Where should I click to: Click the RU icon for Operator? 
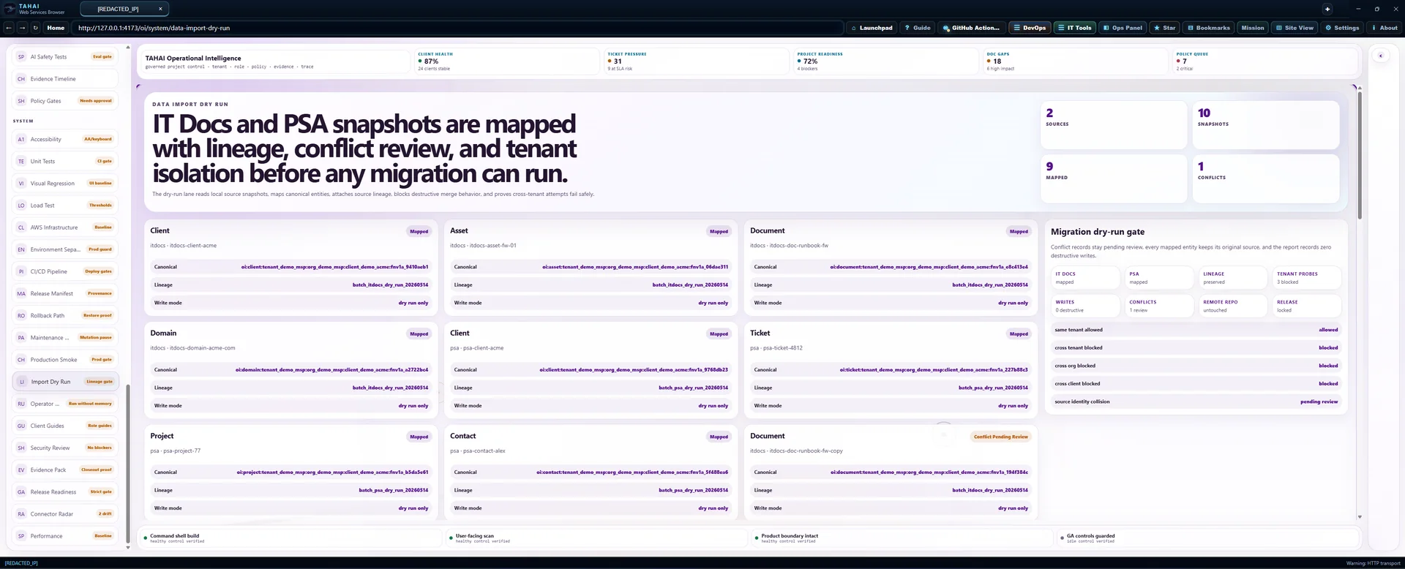click(21, 404)
